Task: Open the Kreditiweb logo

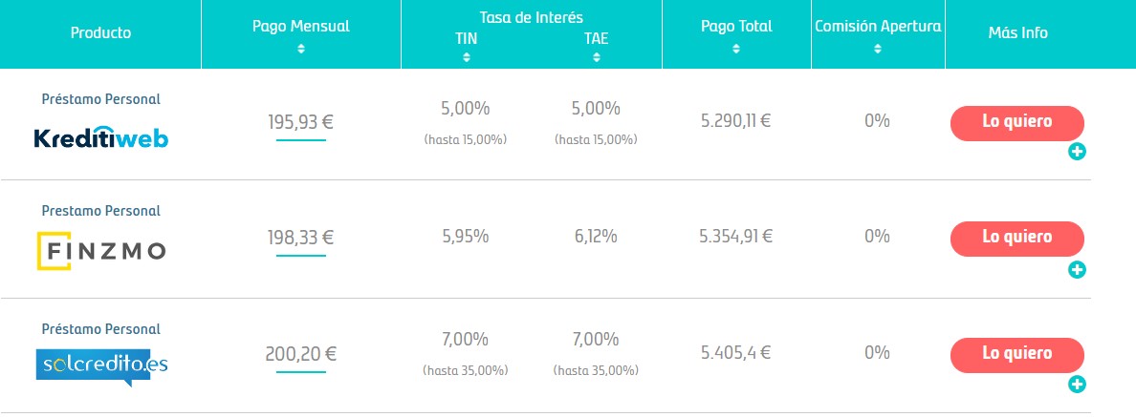Action: pyautogui.click(x=100, y=136)
